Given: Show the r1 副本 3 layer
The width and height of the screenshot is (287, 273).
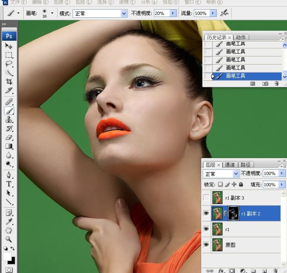Looking at the screenshot, I should point(206,198).
